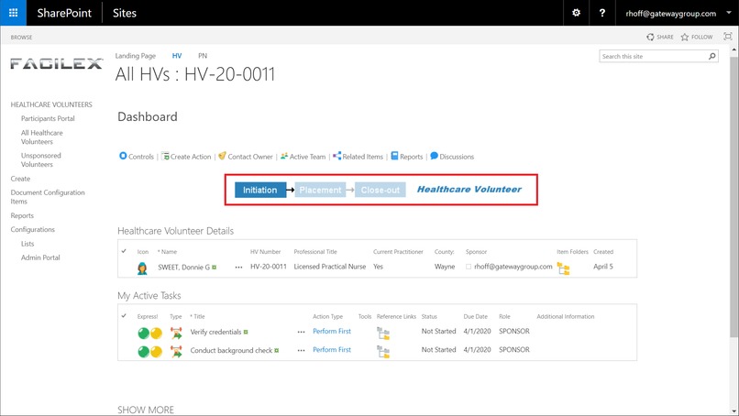739x416 pixels.
Task: Click the Discussions speech bubble icon
Action: [434, 156]
